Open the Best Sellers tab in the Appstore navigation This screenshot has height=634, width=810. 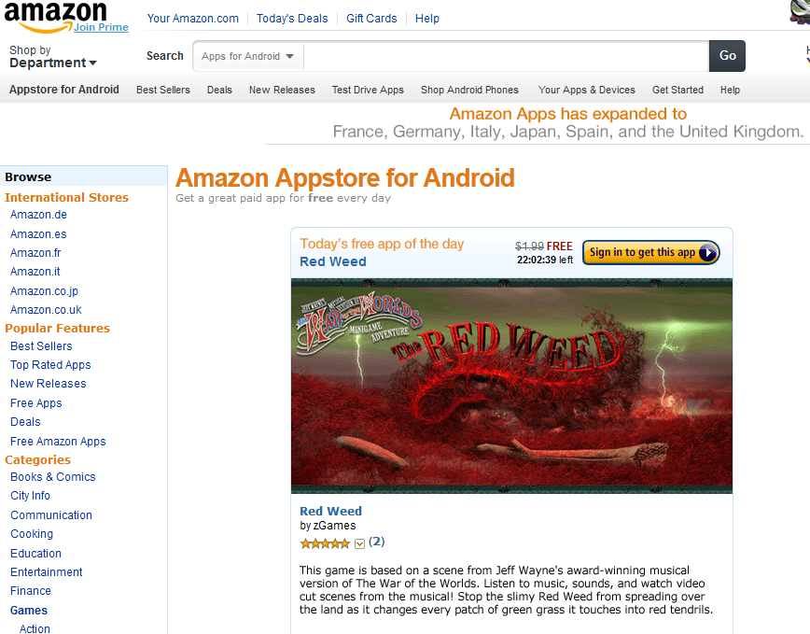pos(163,90)
